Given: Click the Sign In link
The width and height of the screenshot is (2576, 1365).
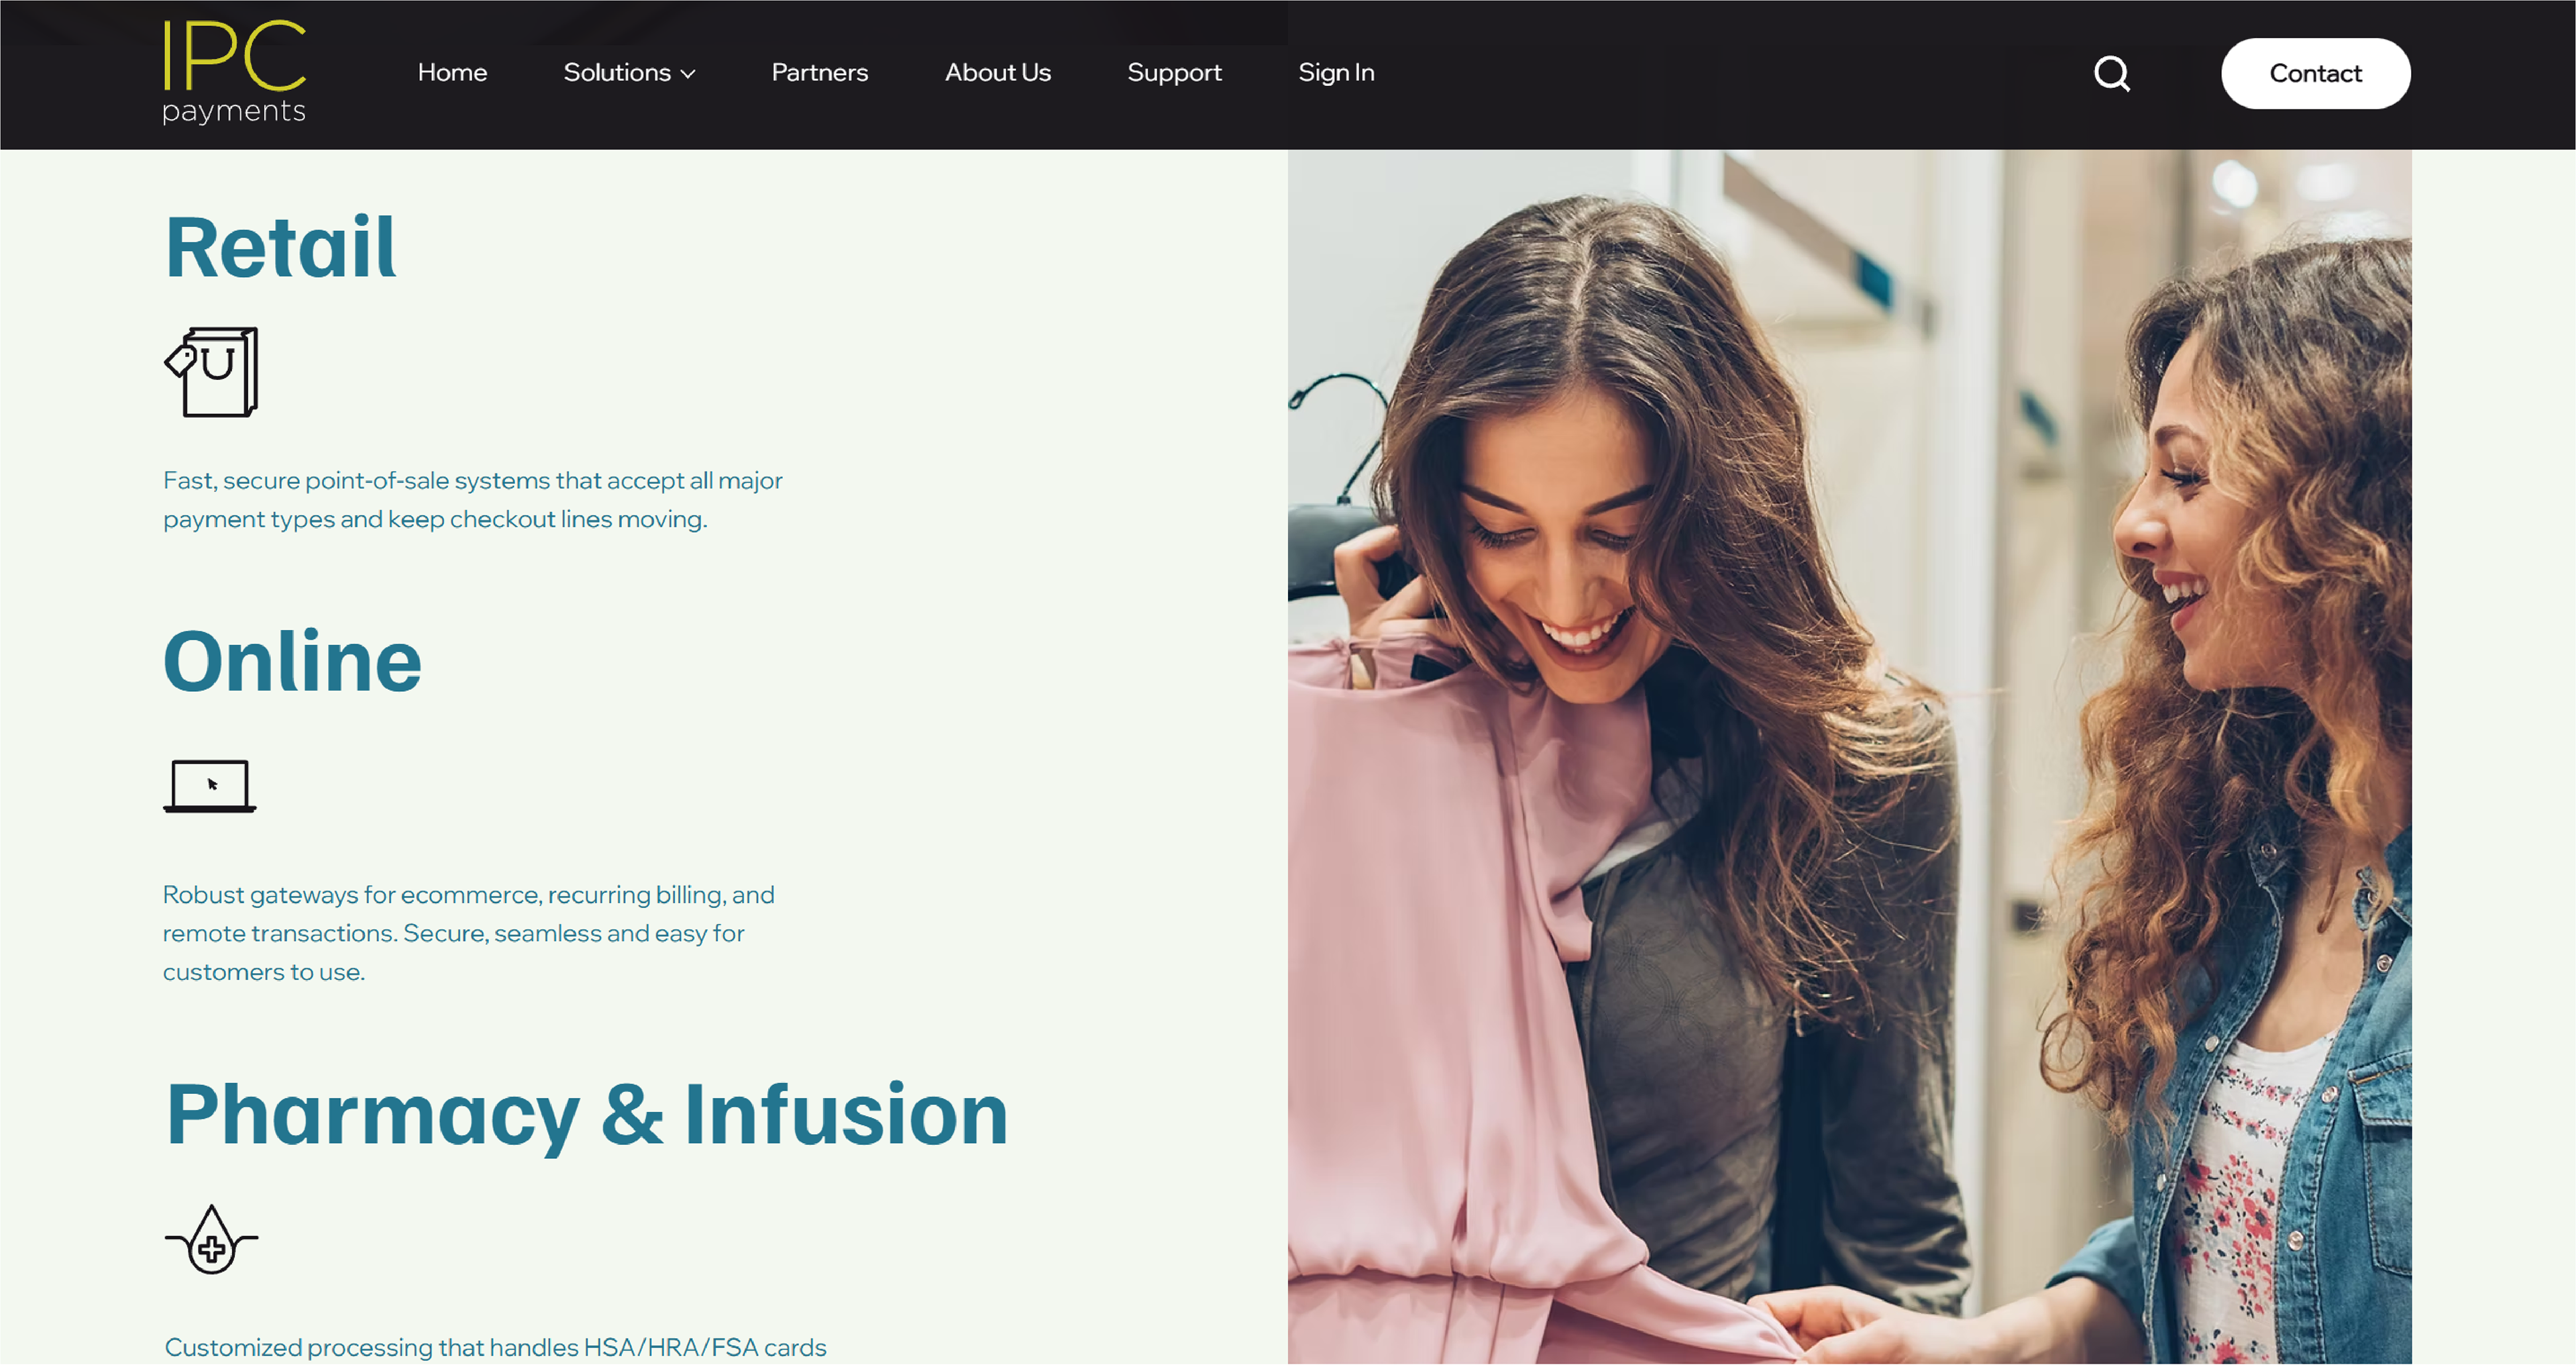Looking at the screenshot, I should [x=1336, y=73].
